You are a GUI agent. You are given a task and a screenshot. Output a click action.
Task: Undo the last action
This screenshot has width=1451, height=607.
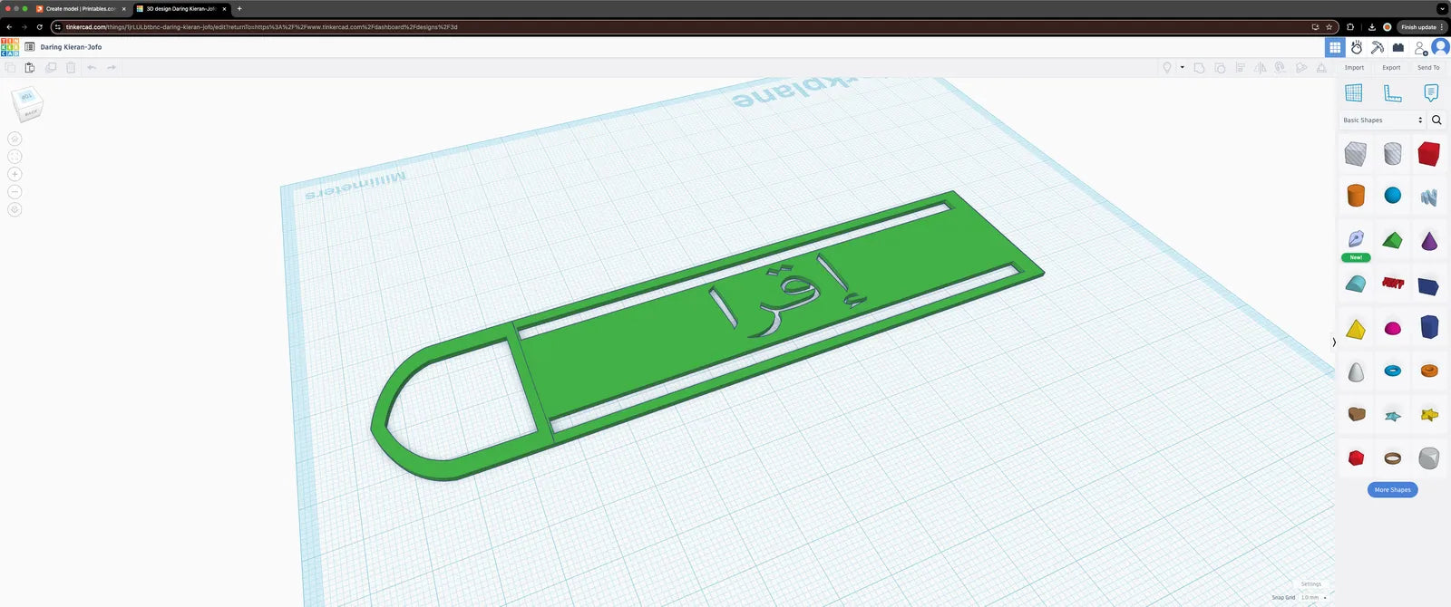(x=92, y=68)
